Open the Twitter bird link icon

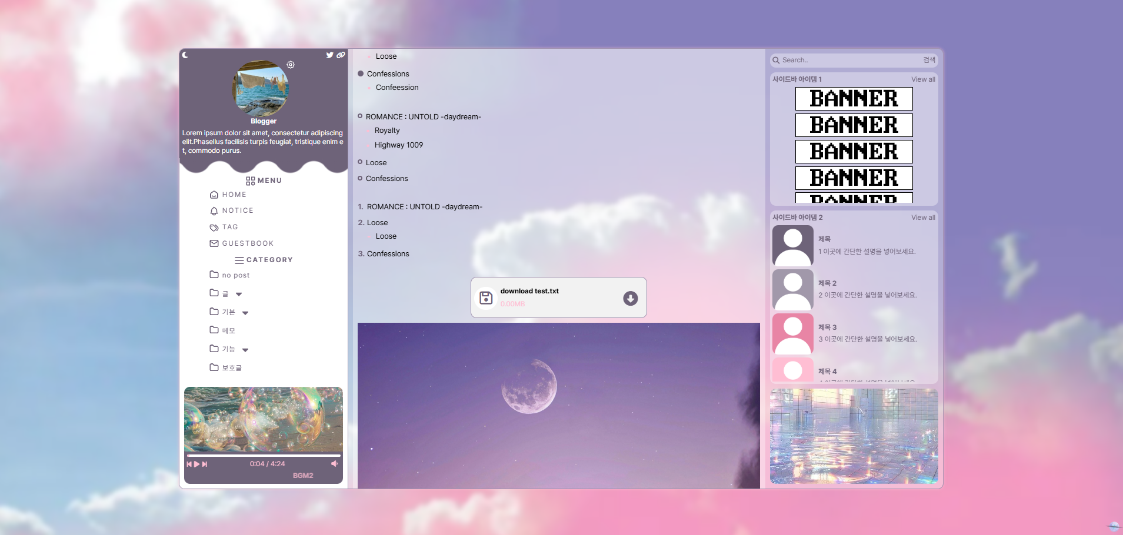[330, 55]
